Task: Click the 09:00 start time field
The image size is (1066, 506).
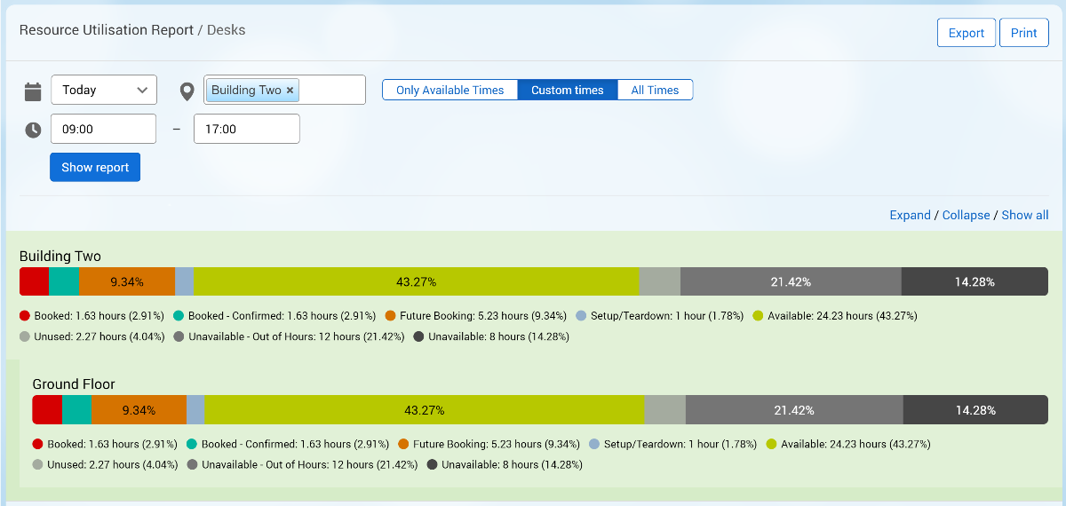Action: tap(103, 129)
